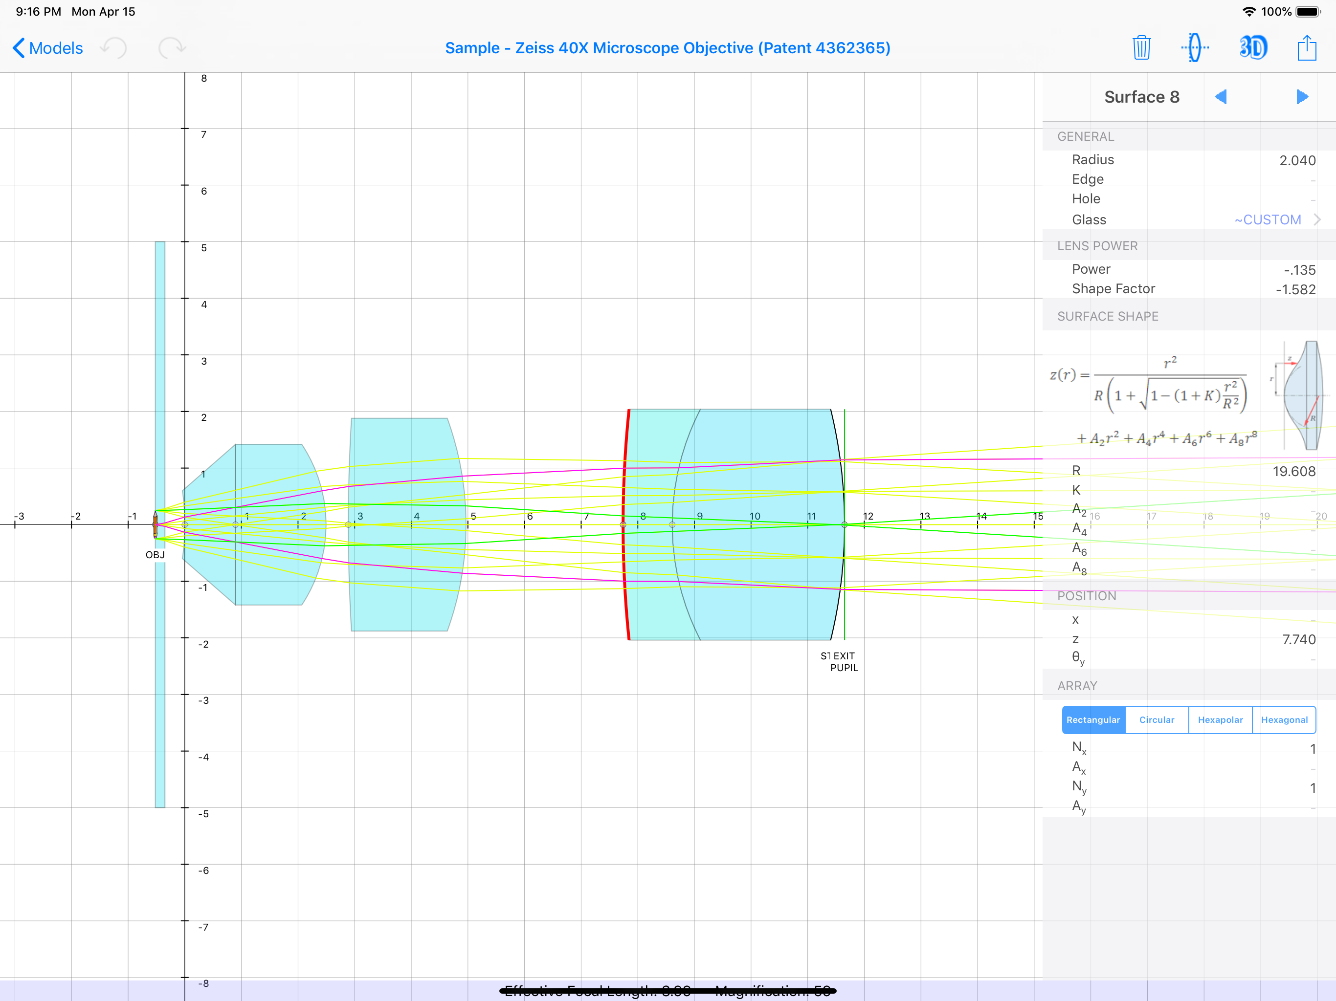The height and width of the screenshot is (1001, 1336).
Task: Select the OBJ object marker
Action: [x=155, y=524]
